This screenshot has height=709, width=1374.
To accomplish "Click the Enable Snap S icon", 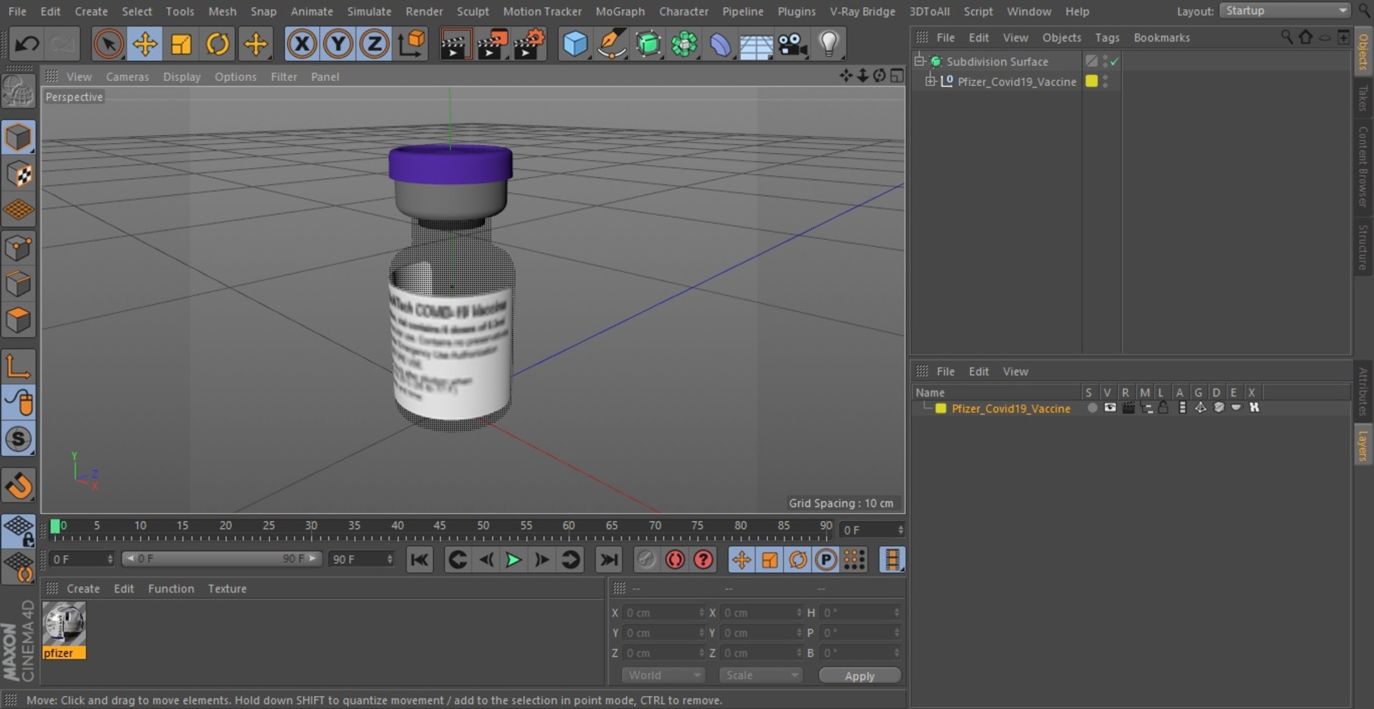I will tap(18, 439).
